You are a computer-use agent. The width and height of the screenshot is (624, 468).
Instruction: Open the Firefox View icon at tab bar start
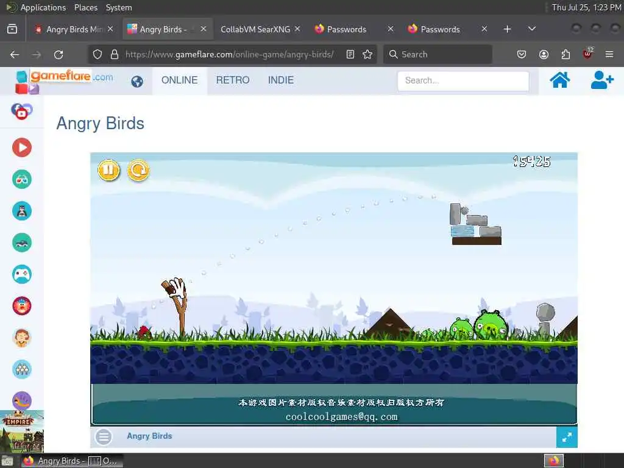pyautogui.click(x=12, y=29)
